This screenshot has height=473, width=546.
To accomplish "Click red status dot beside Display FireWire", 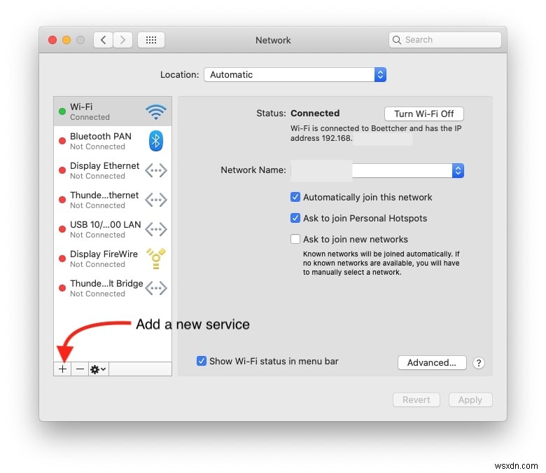I will (x=62, y=259).
